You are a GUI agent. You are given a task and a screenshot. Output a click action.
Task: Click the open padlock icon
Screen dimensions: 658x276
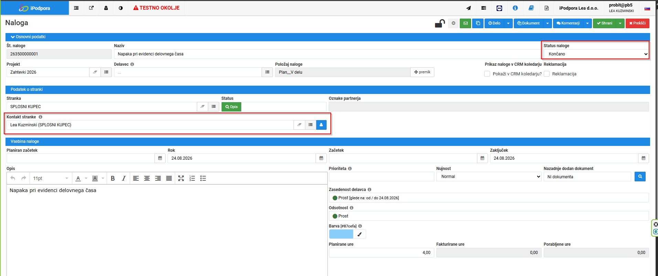[440, 23]
